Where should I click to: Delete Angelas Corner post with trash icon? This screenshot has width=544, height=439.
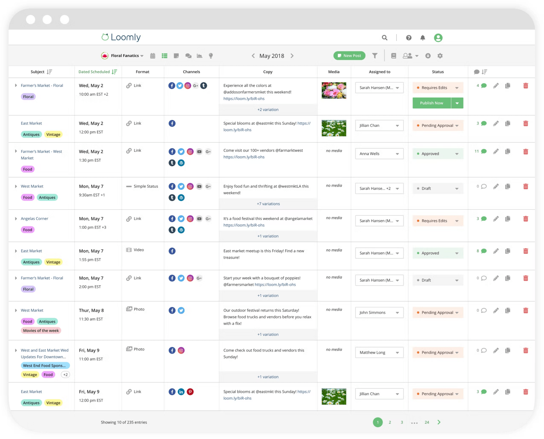(x=526, y=219)
